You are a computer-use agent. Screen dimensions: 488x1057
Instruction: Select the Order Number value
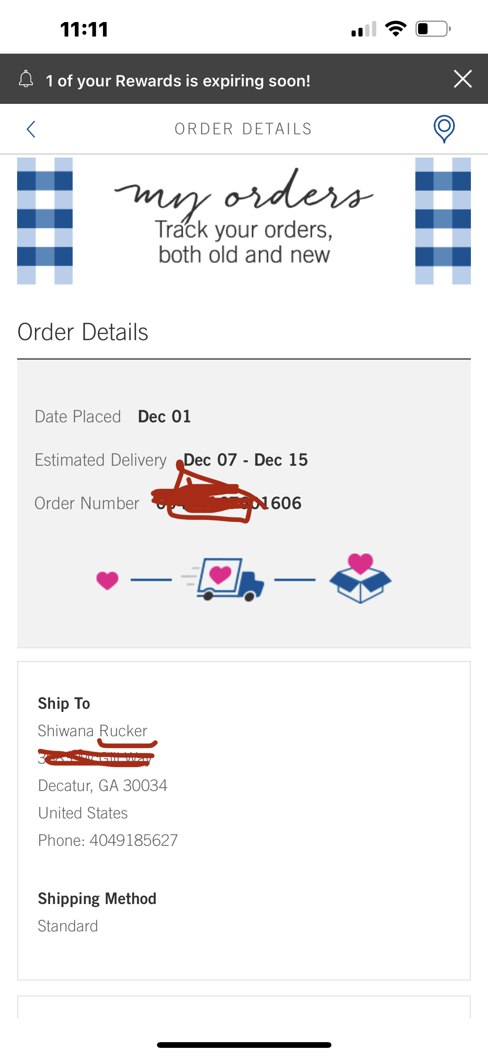point(229,503)
